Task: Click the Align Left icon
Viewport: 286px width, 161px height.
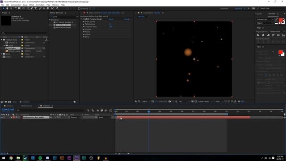Action: (258, 35)
